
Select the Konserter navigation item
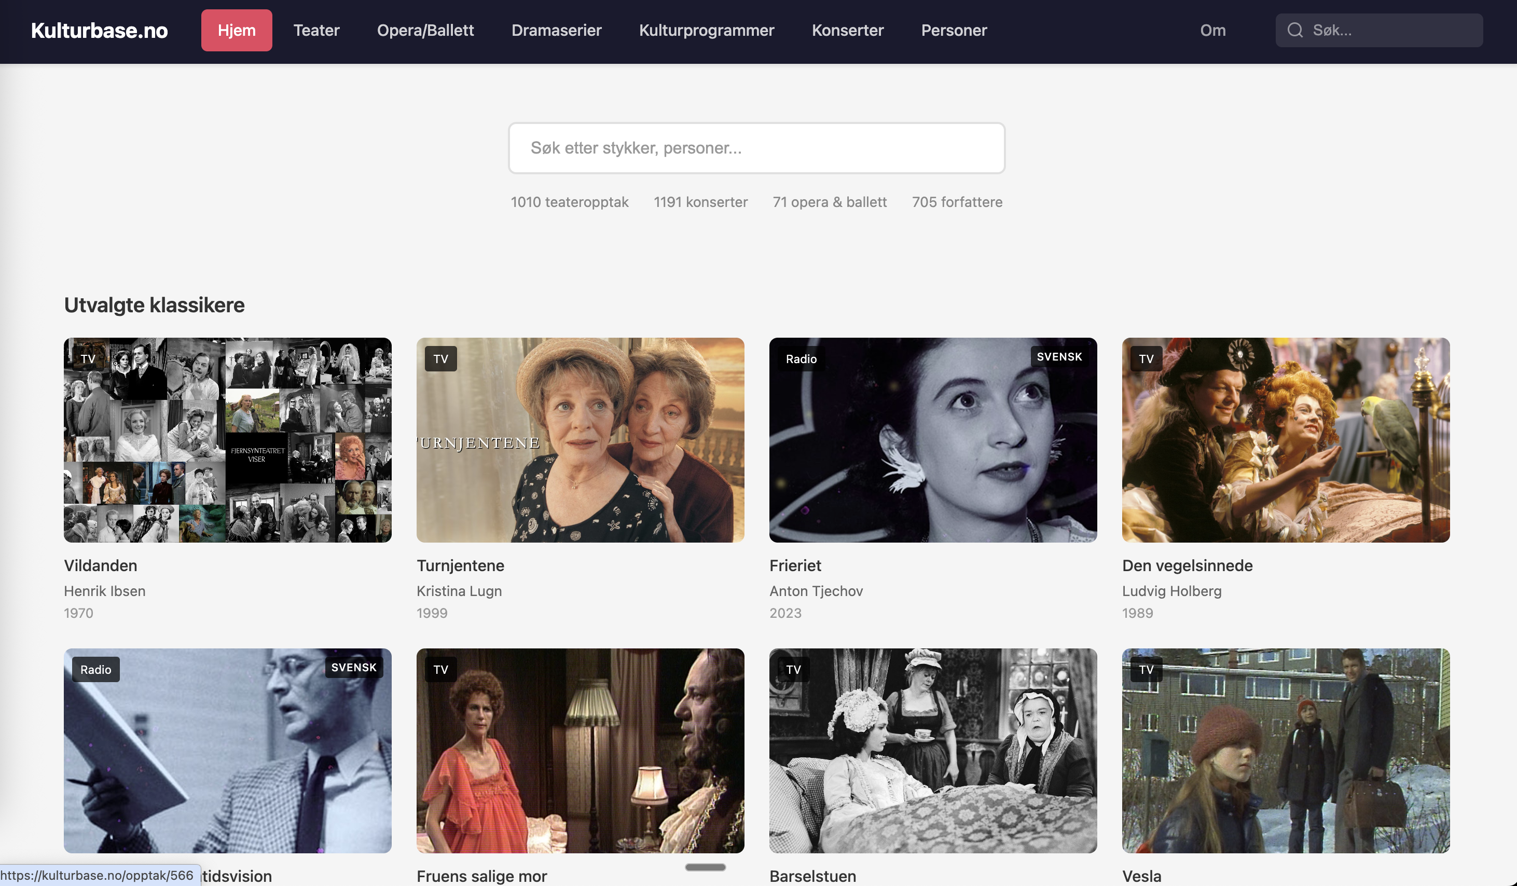point(848,30)
